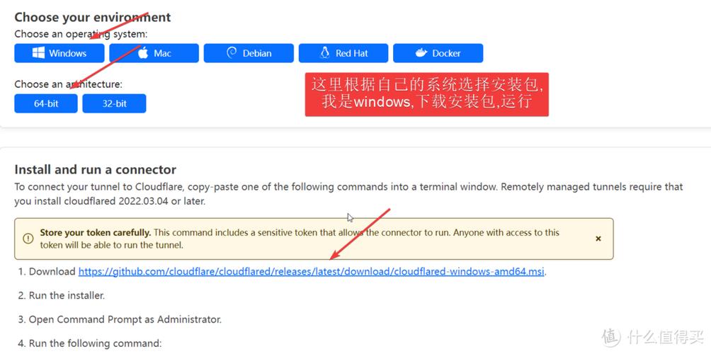
Task: Click the red Chinese annotation box
Action: (427, 94)
